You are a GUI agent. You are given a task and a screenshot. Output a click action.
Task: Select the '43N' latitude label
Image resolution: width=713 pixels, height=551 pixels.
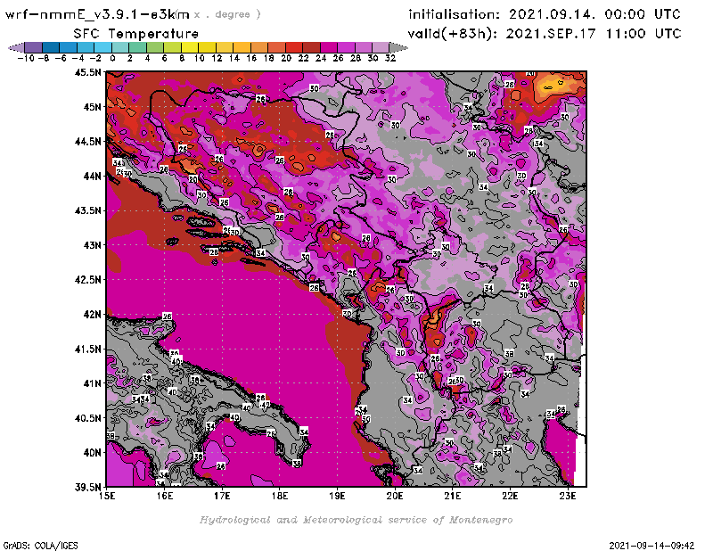click(92, 245)
